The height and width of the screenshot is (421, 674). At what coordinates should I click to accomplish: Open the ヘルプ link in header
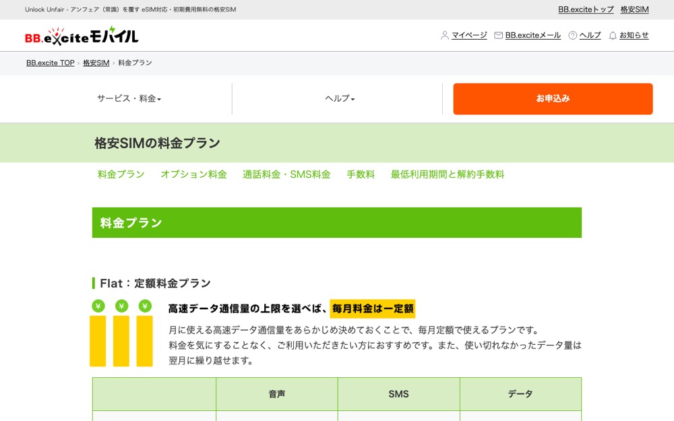click(590, 35)
